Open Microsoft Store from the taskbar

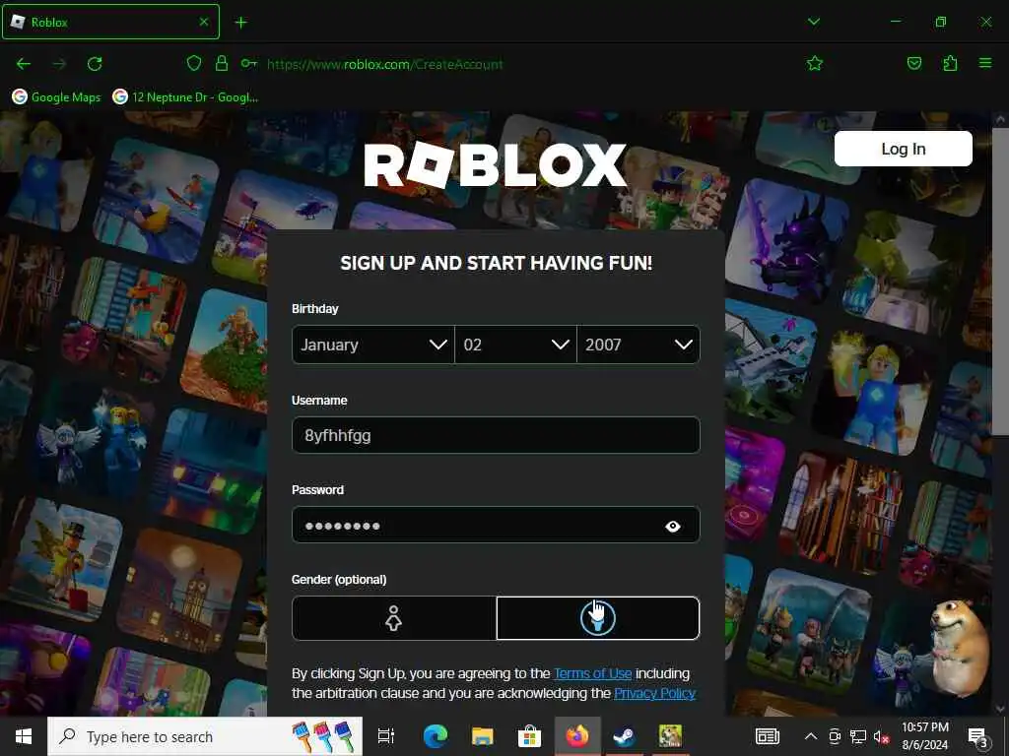pos(529,736)
